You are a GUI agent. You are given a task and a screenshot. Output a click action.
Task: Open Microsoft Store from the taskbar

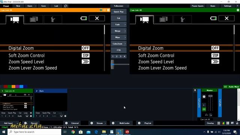pos(81,132)
